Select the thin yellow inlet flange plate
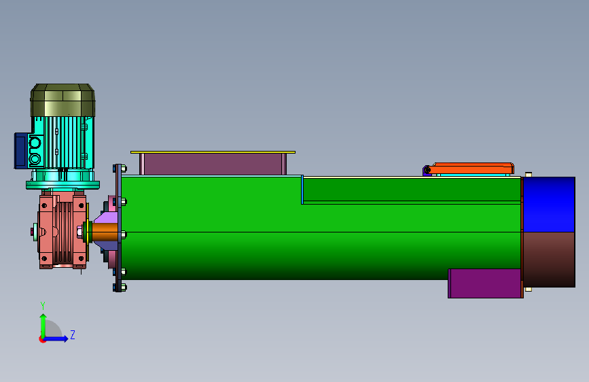 (213, 152)
